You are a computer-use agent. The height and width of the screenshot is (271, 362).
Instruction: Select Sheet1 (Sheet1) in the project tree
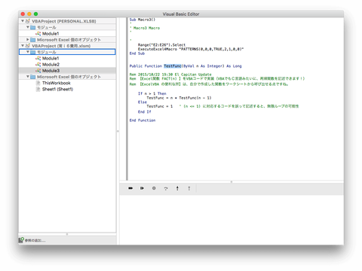[57, 89]
